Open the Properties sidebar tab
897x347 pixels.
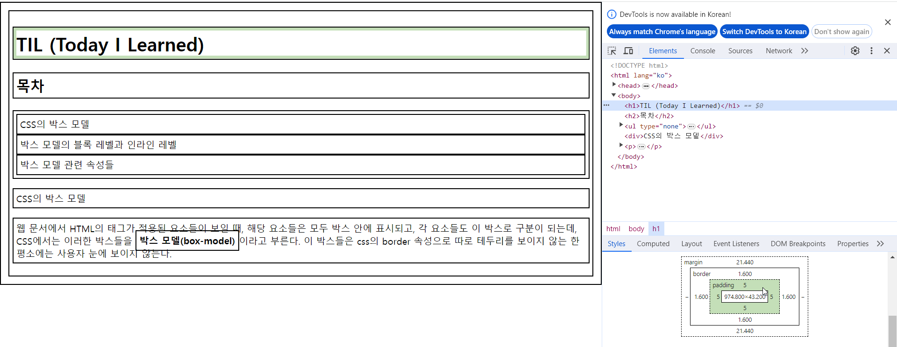point(853,244)
